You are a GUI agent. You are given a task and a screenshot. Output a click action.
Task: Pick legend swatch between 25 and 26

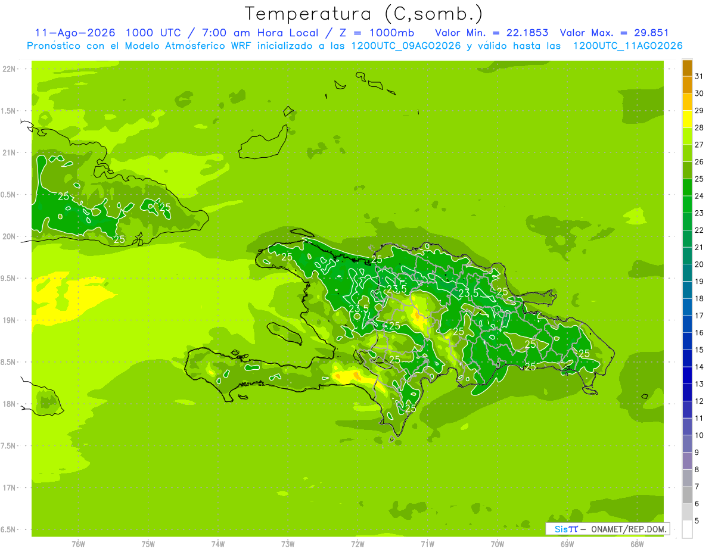[687, 171]
